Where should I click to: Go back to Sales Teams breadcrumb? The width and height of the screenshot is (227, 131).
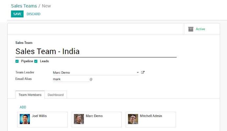click(24, 6)
